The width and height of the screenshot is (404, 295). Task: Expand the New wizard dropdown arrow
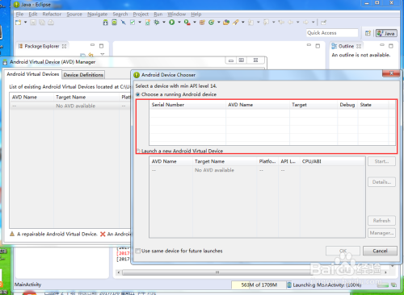pyautogui.click(x=26, y=23)
